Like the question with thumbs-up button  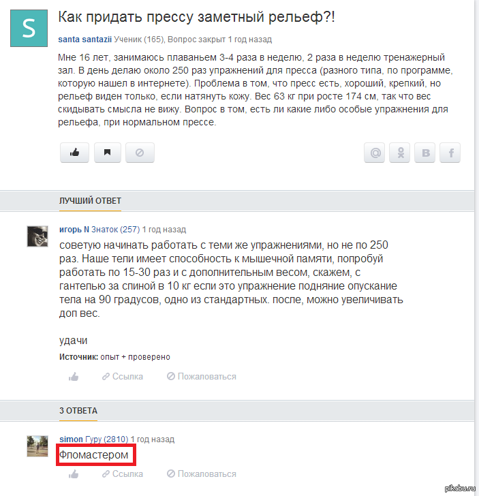(75, 153)
